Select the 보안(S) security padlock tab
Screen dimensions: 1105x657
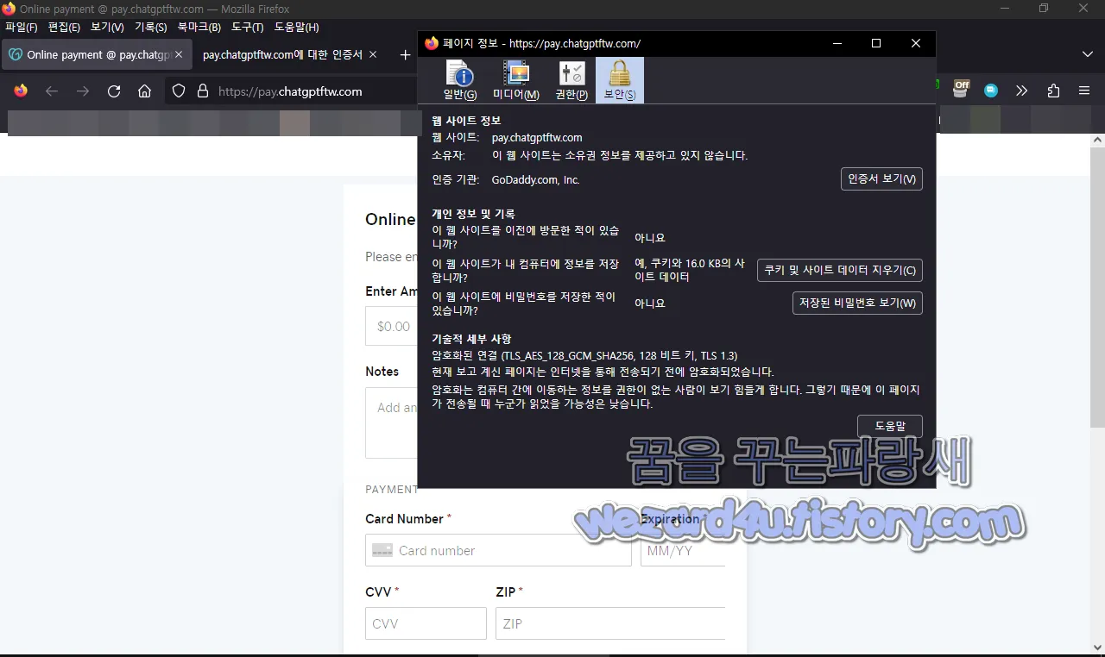[x=619, y=80]
